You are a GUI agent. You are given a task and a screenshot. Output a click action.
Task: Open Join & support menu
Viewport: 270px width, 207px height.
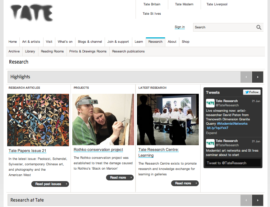pos(118,42)
